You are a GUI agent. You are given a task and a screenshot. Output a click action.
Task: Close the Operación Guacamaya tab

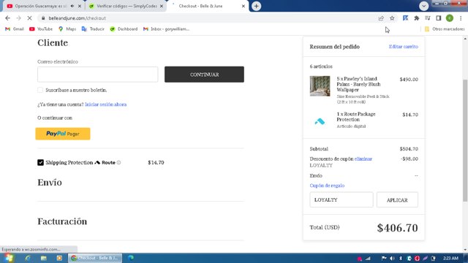pyautogui.click(x=80, y=6)
